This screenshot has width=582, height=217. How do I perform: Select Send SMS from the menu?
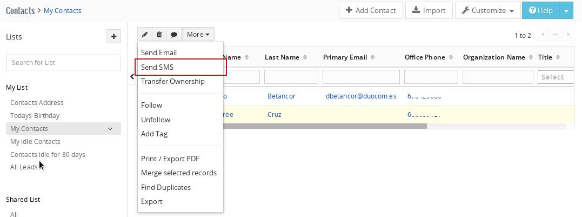[x=157, y=67]
